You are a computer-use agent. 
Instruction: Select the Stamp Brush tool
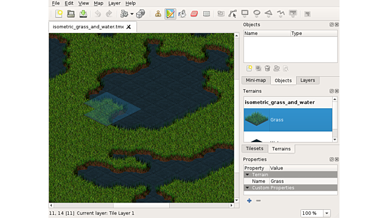click(158, 14)
